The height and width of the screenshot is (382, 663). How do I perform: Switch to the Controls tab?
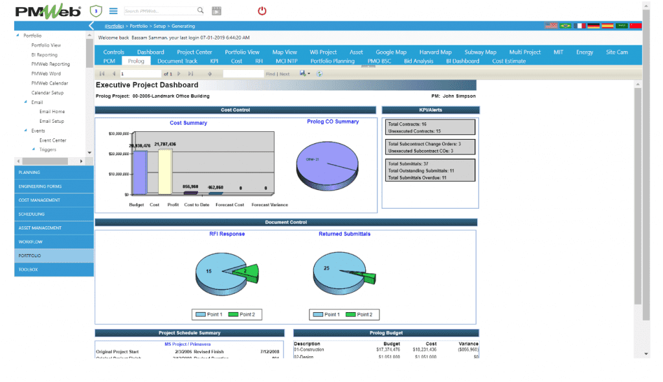point(114,52)
